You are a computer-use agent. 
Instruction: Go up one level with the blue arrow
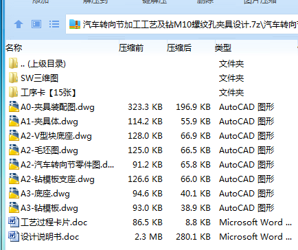pos(19,24)
